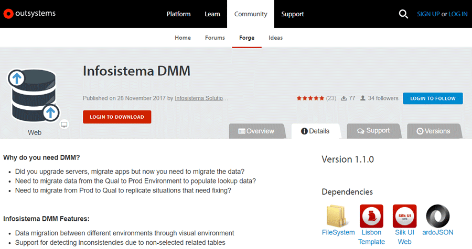
Task: Click the ardoJSON text link
Action: click(438, 232)
